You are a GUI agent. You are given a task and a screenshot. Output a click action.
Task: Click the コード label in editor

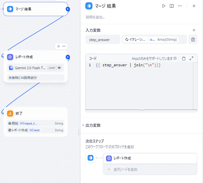click(x=93, y=59)
